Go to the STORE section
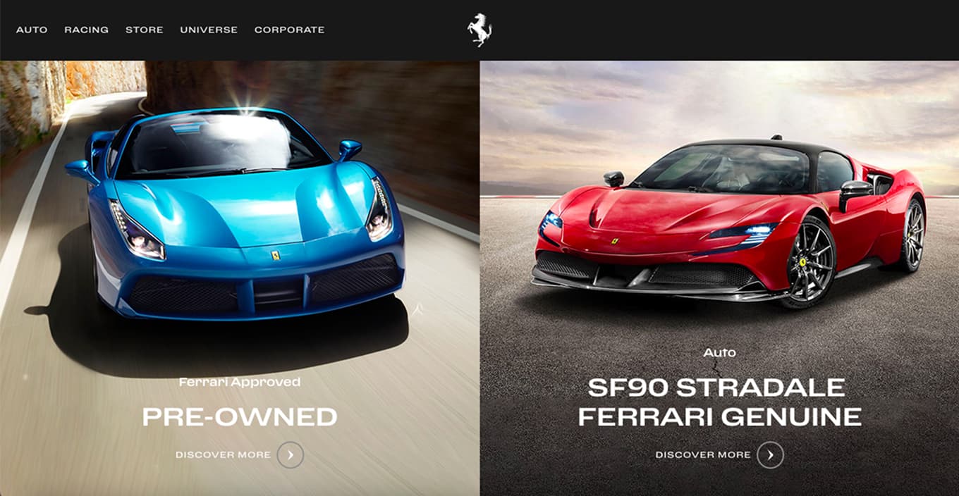Image resolution: width=959 pixels, height=496 pixels. (x=144, y=30)
